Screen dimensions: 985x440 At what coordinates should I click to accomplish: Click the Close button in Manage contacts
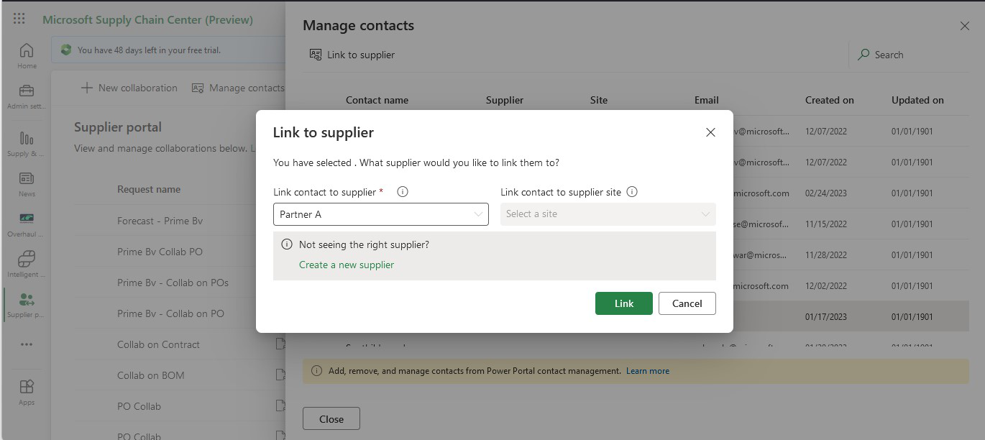point(331,419)
